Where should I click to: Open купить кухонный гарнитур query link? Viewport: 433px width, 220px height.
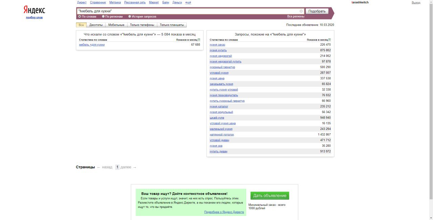227,101
